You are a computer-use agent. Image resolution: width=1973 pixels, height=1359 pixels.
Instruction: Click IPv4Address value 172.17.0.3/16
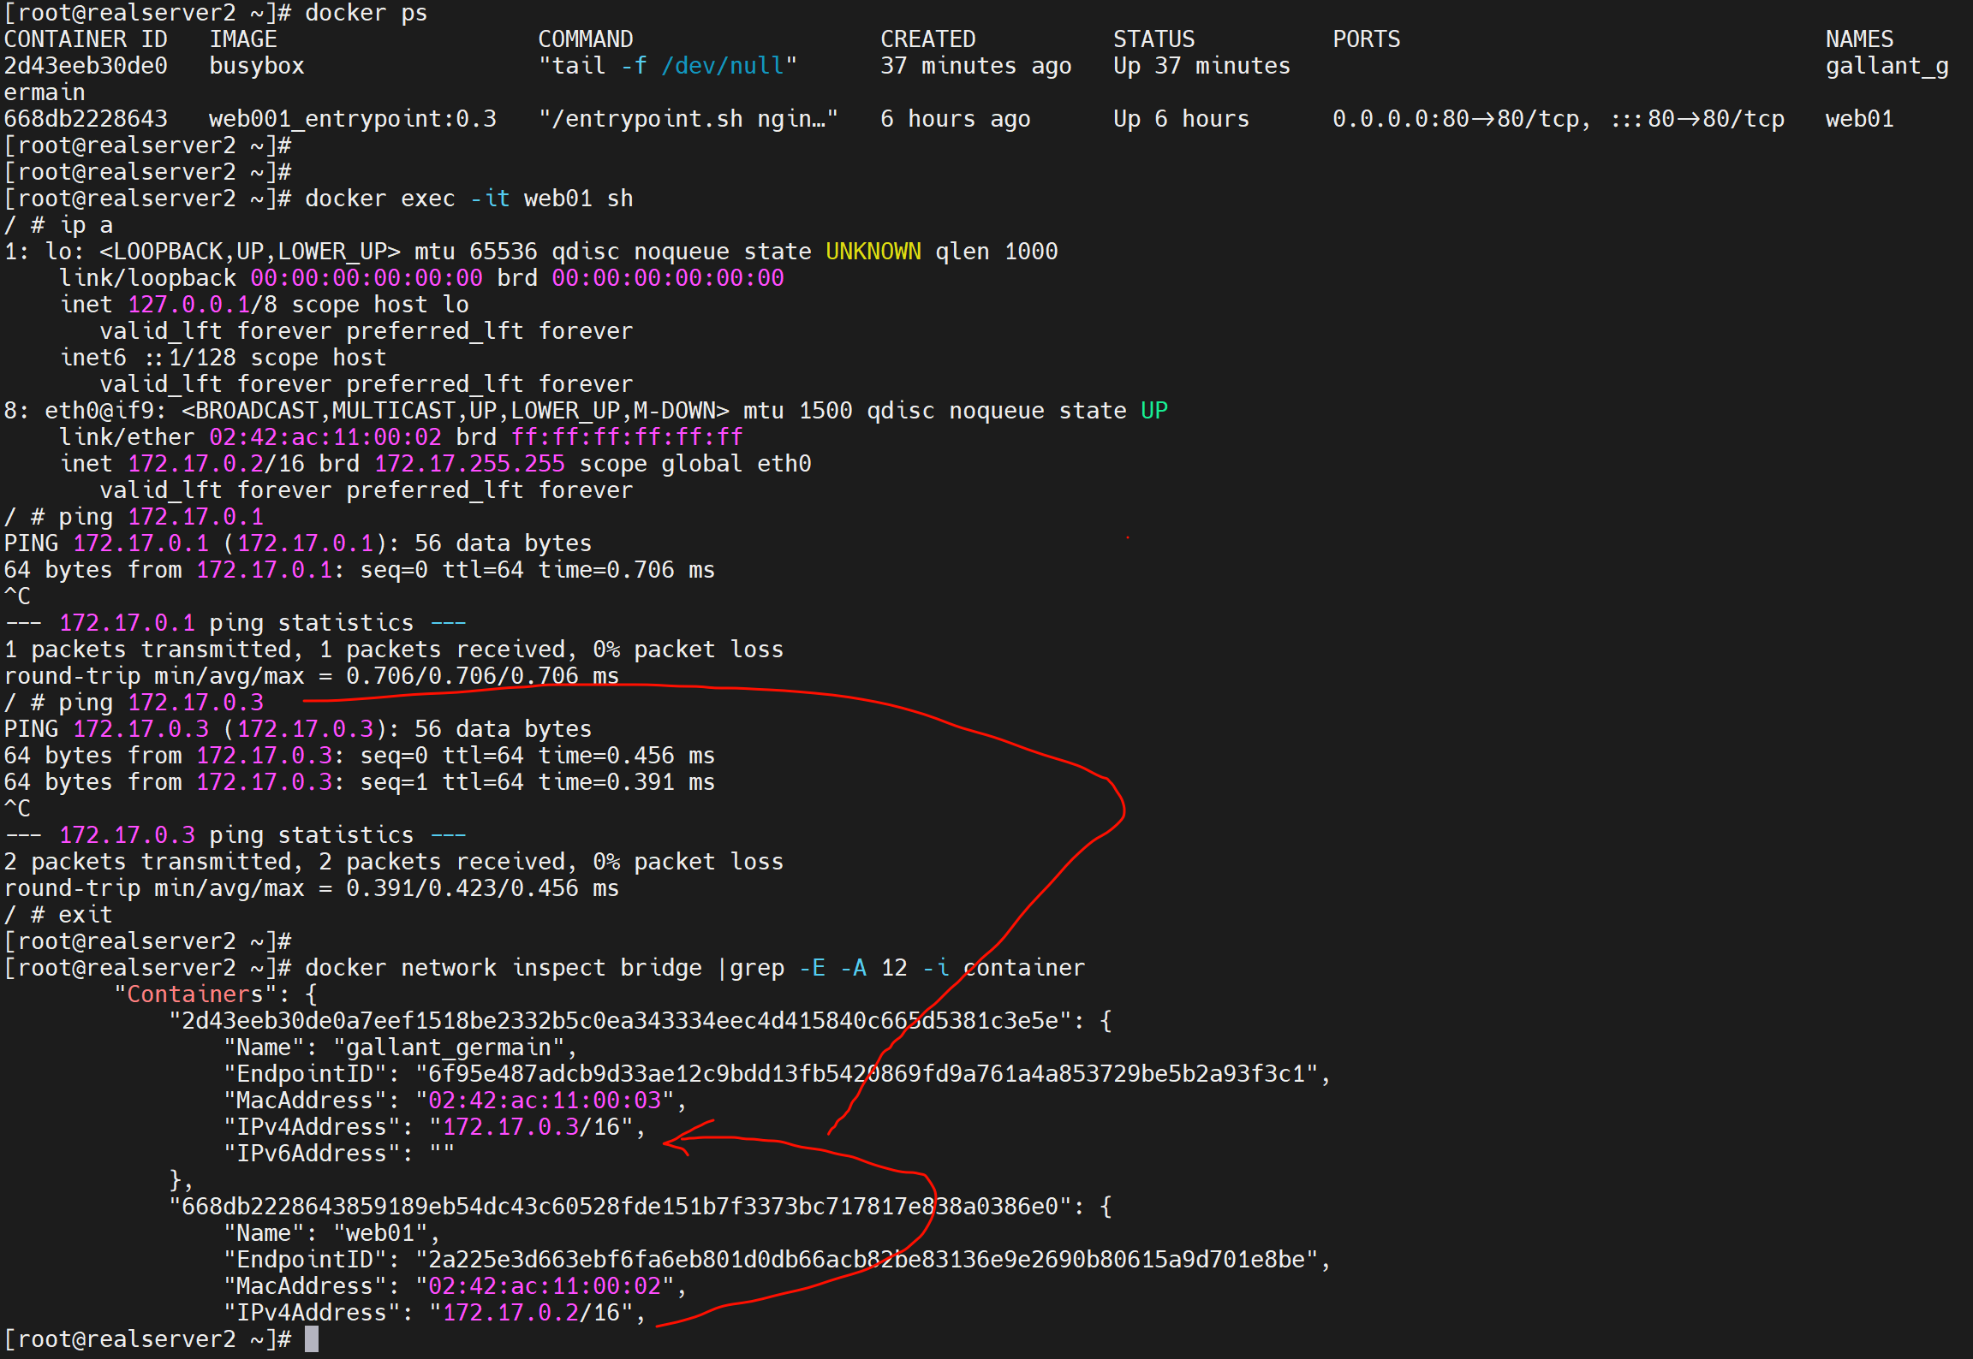point(531,1127)
